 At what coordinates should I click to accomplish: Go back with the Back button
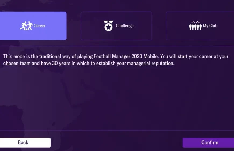click(23, 142)
